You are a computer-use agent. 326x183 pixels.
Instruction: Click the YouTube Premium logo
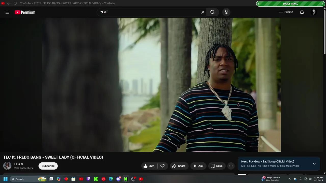pos(25,12)
